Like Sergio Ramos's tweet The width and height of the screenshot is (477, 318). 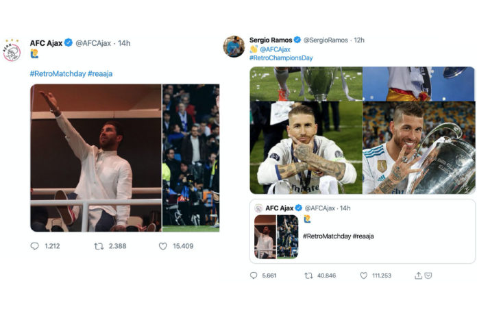363,276
